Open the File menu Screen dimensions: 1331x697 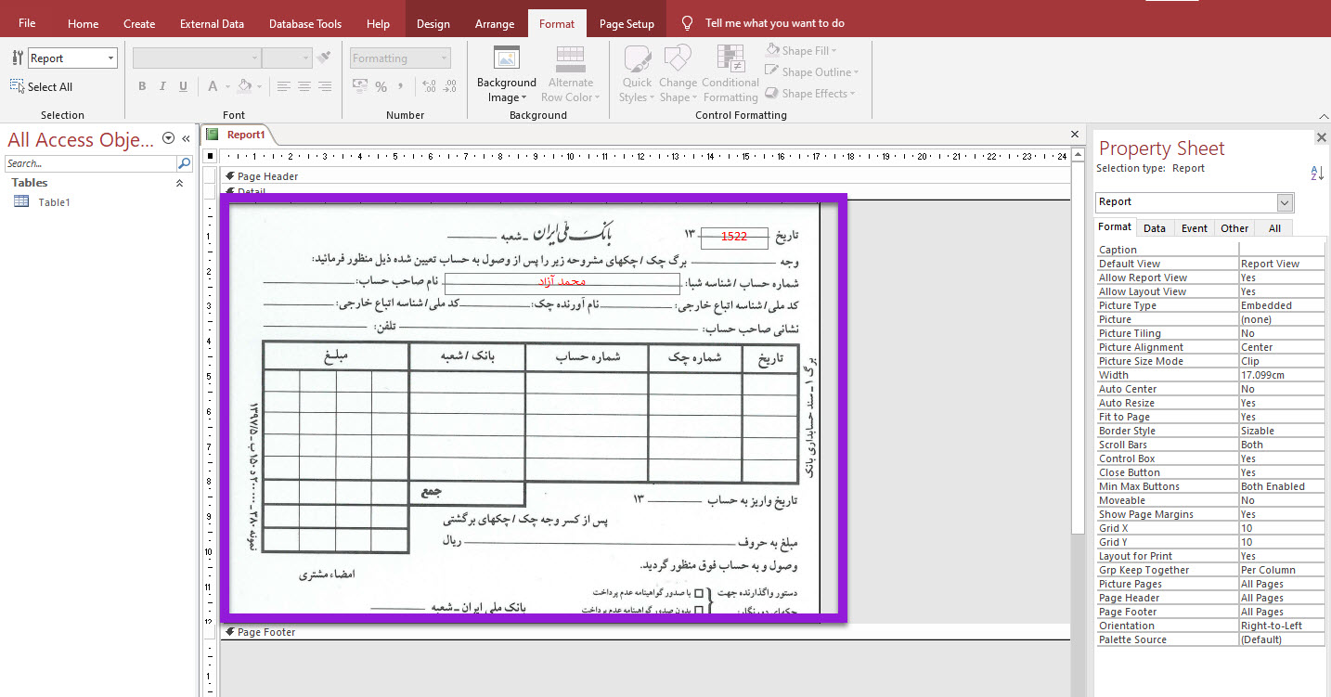[x=27, y=23]
